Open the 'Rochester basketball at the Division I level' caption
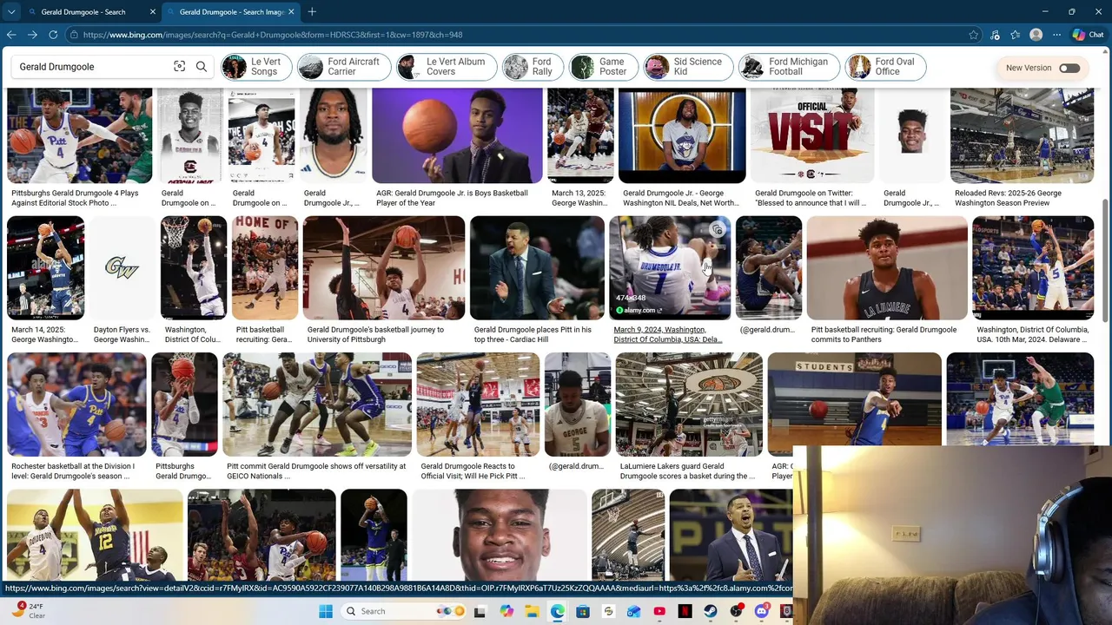The width and height of the screenshot is (1112, 625). (73, 470)
